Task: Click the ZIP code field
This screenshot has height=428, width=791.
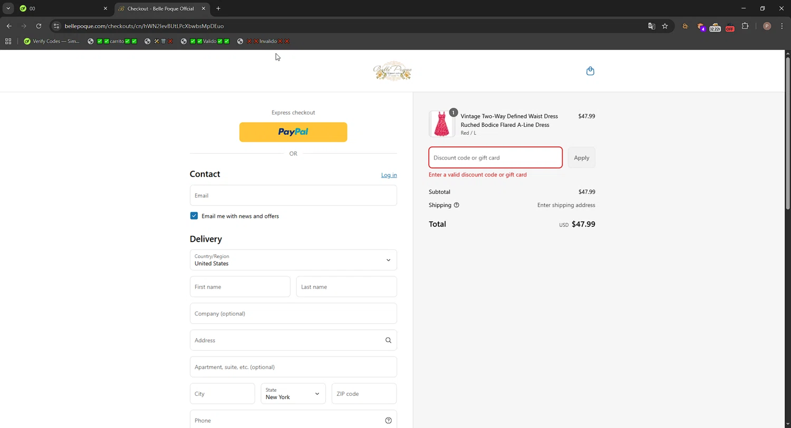Action: coord(364,394)
